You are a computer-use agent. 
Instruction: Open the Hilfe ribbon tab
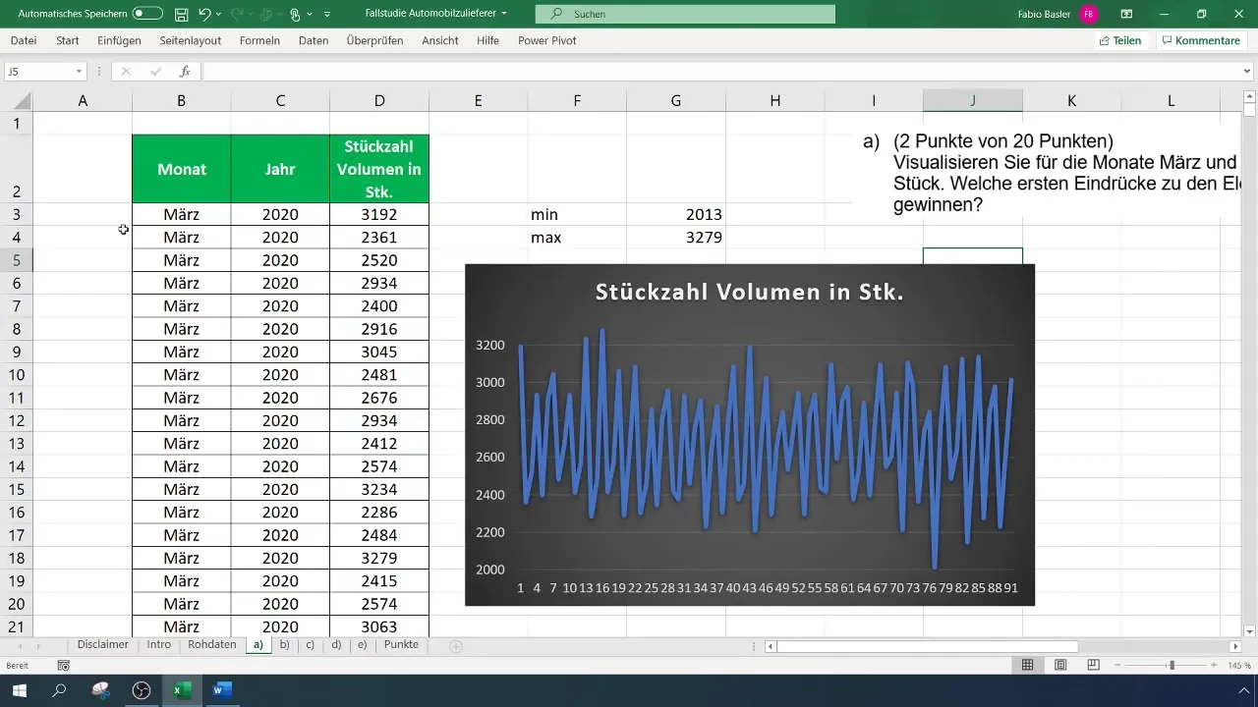pos(487,40)
